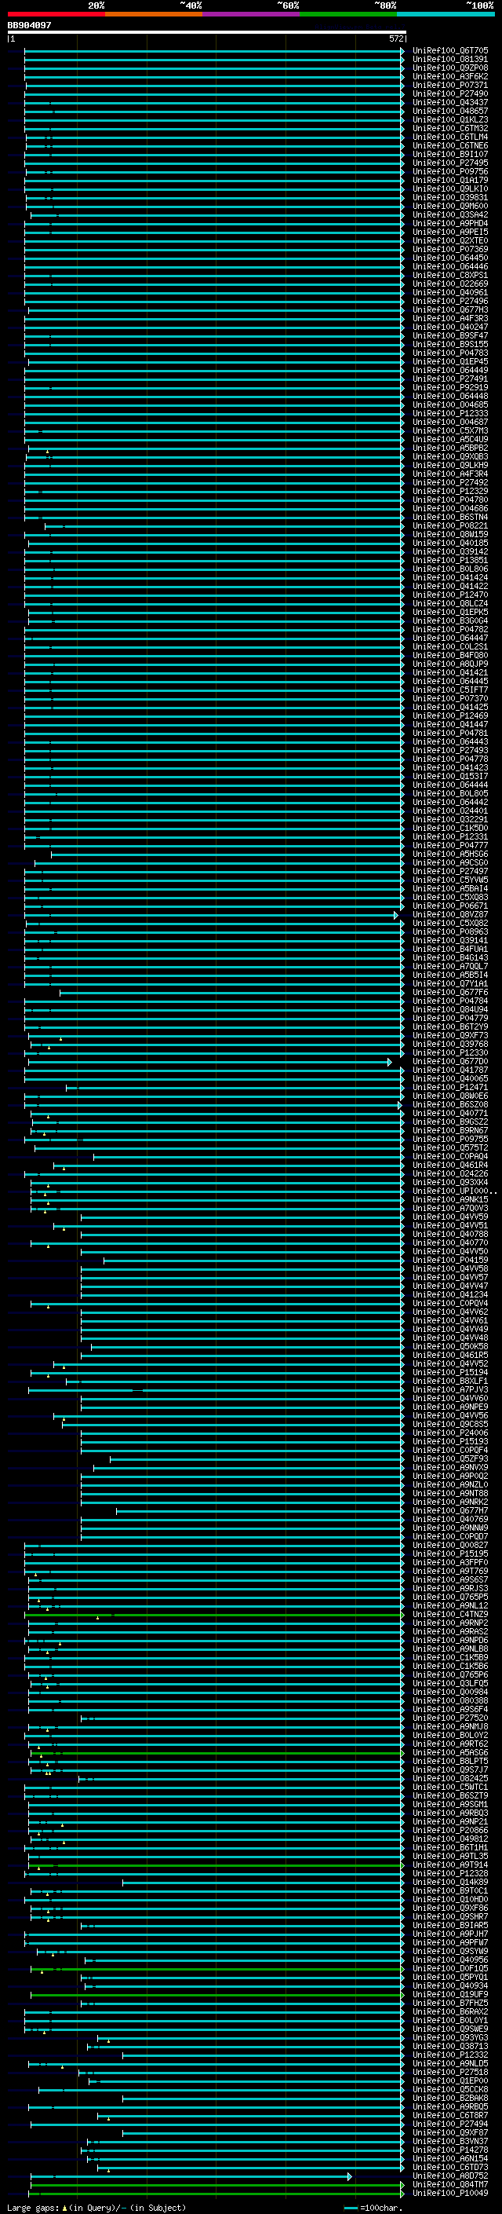Select label UniRef100_P27497

450,872
